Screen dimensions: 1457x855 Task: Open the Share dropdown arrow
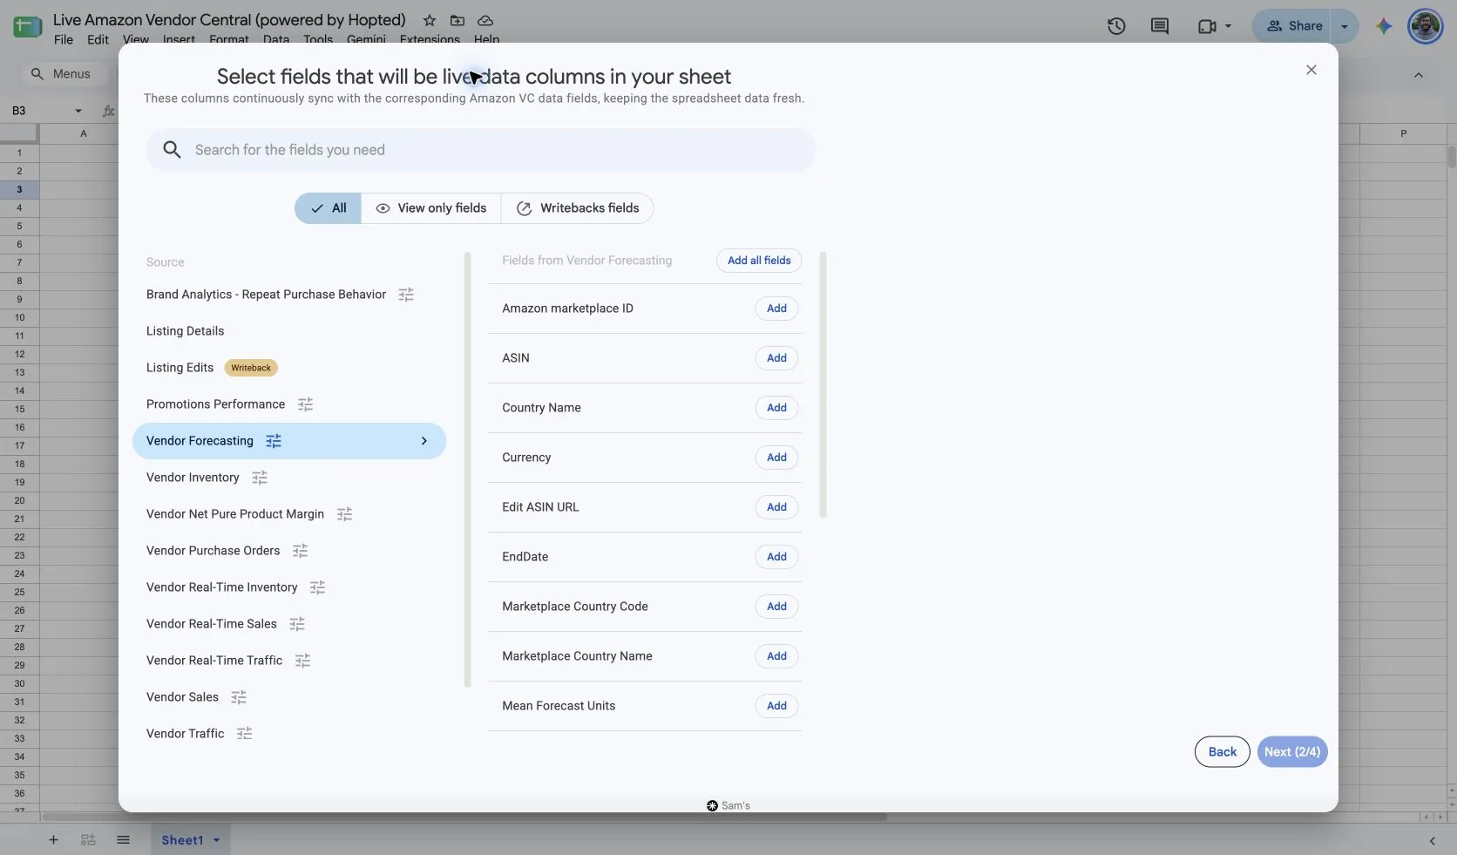click(x=1345, y=26)
